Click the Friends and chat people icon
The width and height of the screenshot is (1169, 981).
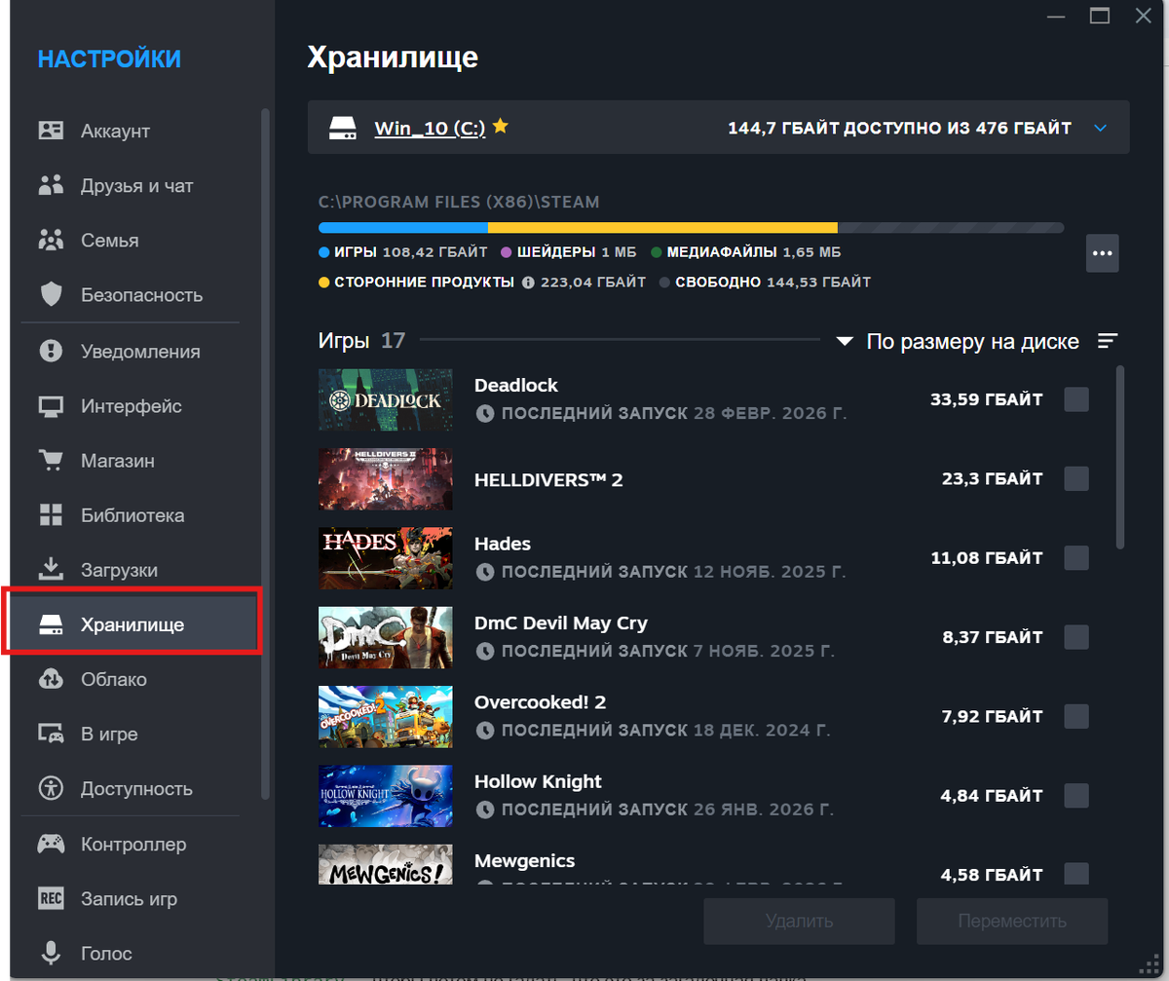(51, 185)
